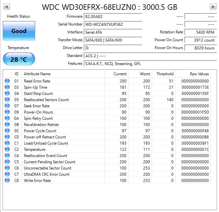This screenshot has height=212, width=219.
Task: Select the Power Cycle Count attribute name
Action: coord(40,131)
